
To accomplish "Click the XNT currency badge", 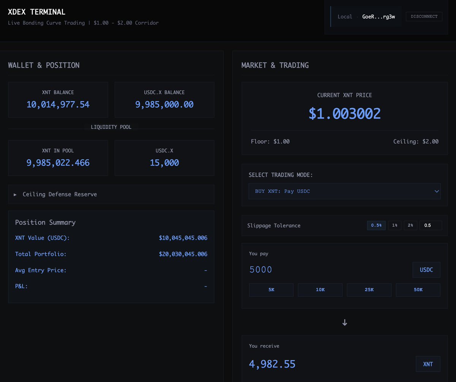I will point(428,364).
